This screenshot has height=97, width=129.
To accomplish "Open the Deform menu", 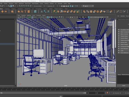I will pos(52,4).
